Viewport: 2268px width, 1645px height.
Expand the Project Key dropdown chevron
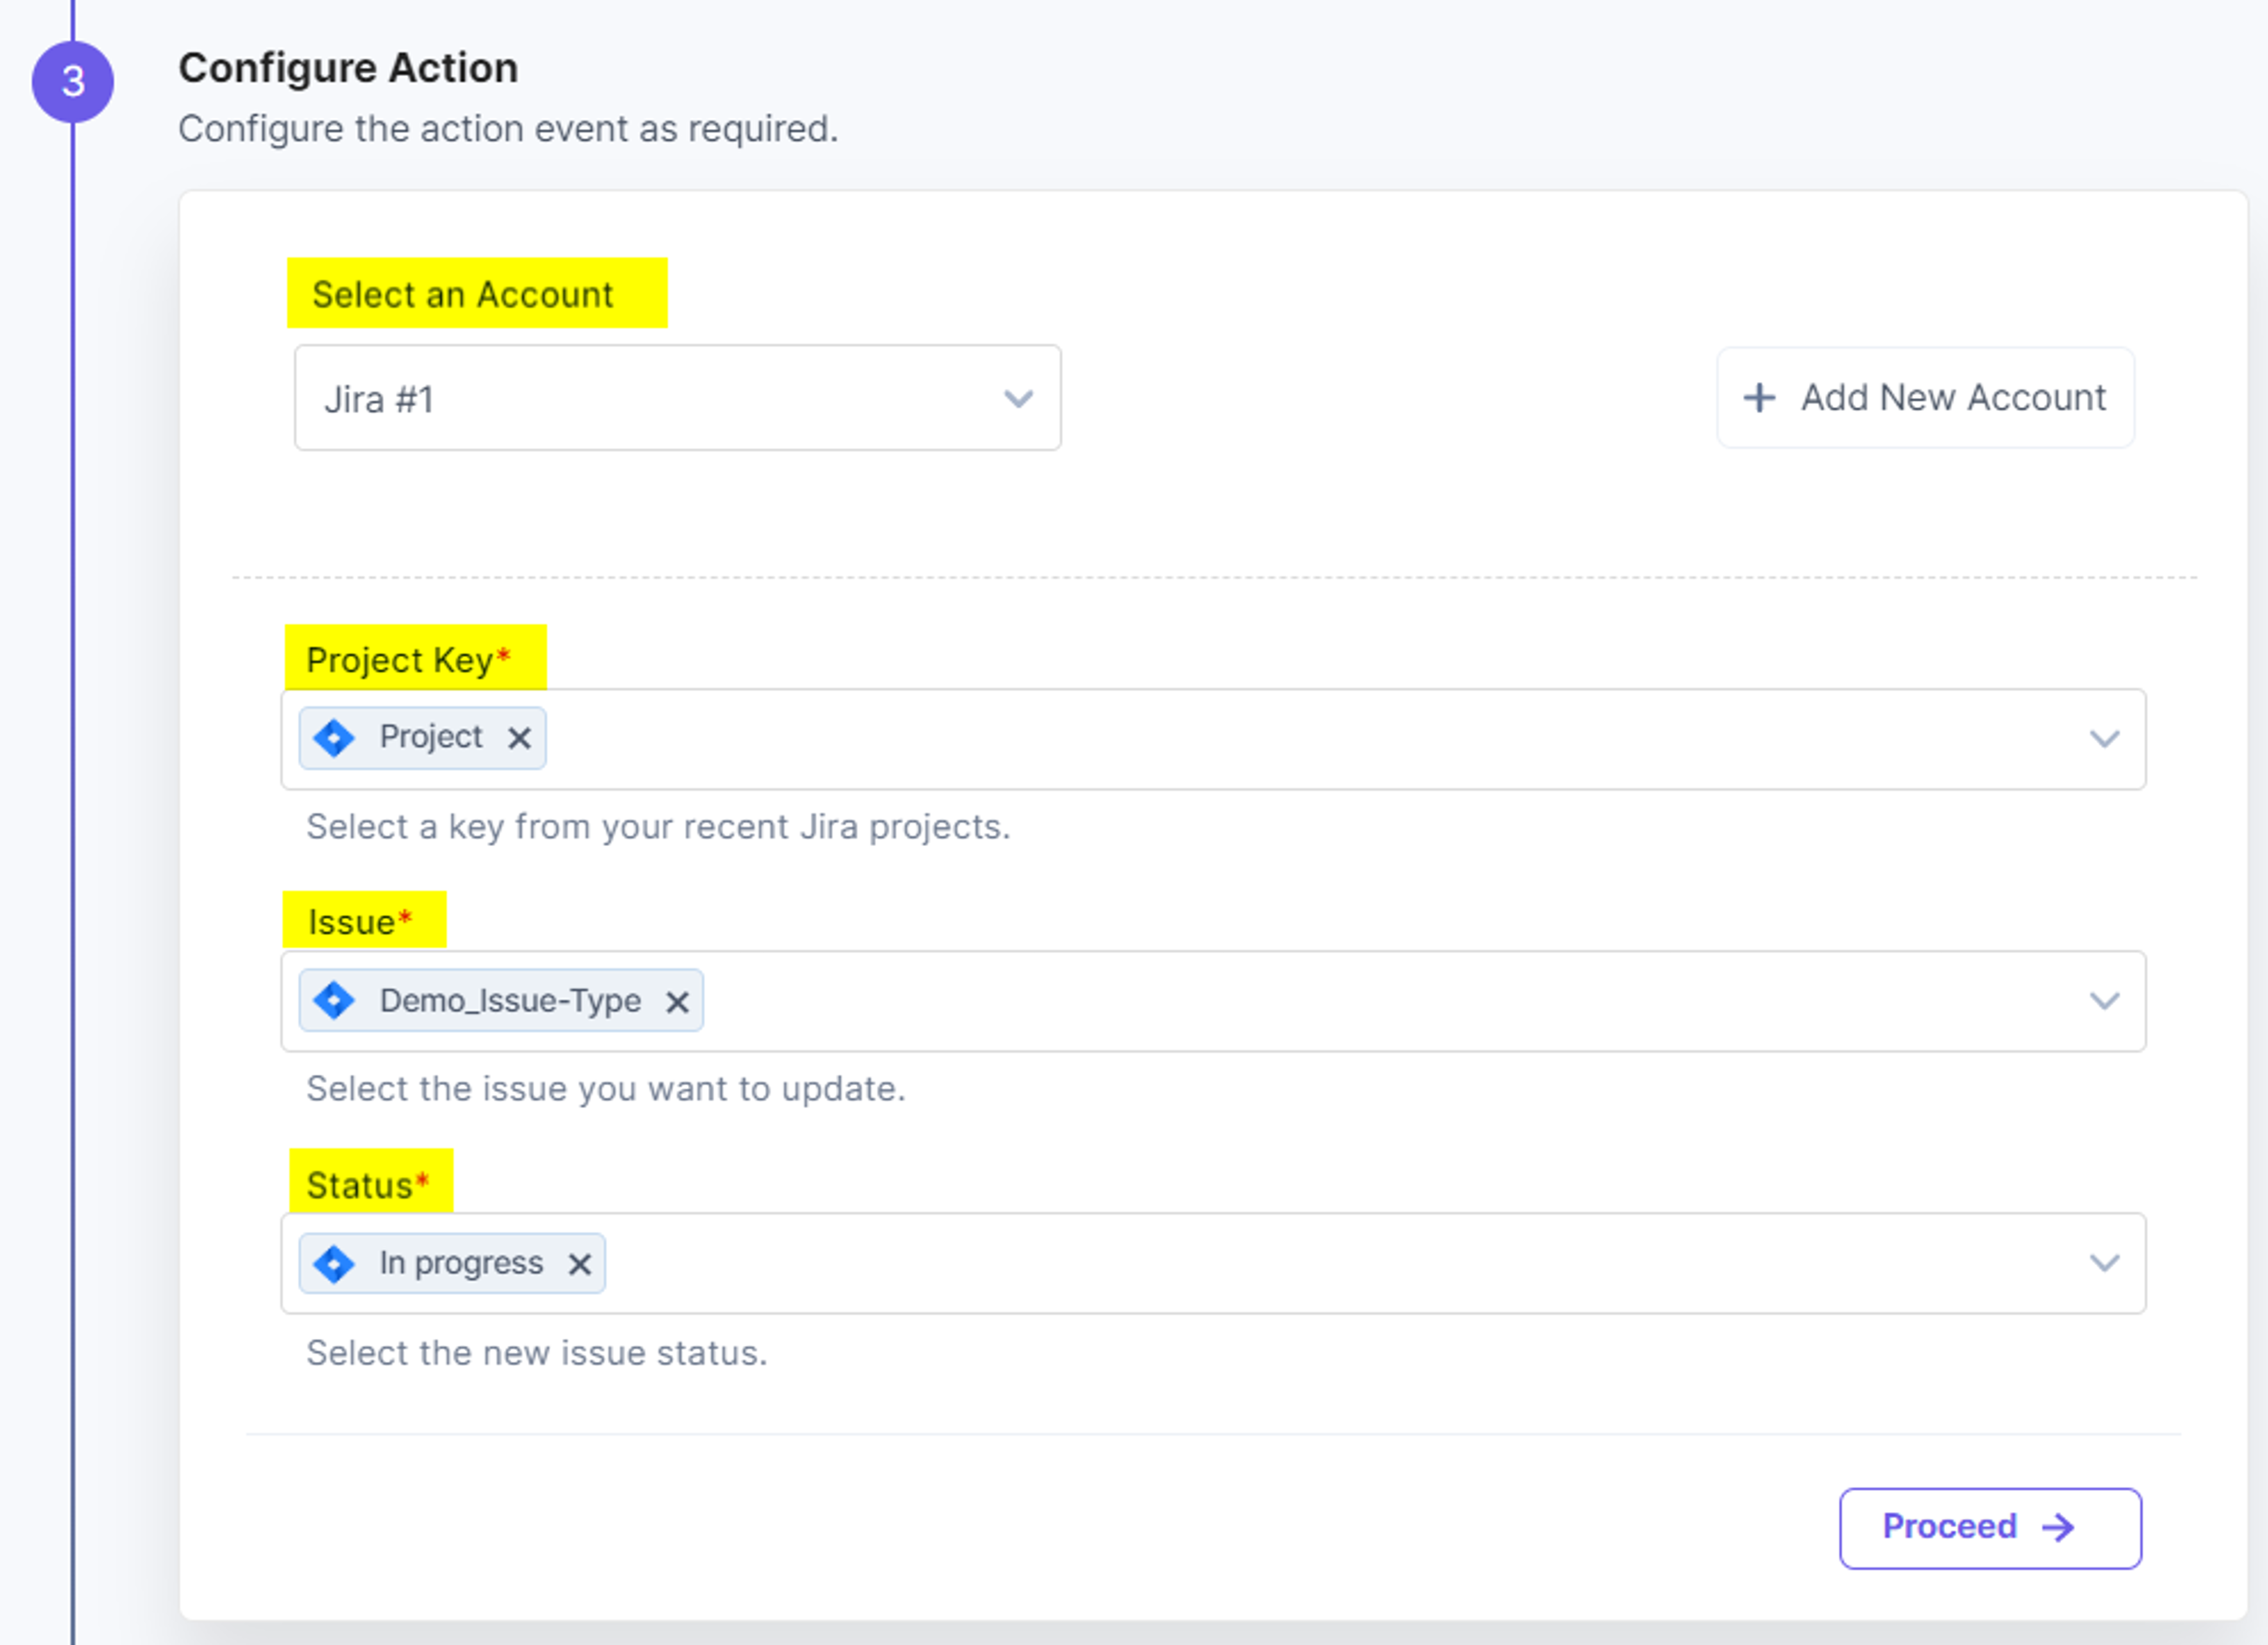(x=2104, y=739)
